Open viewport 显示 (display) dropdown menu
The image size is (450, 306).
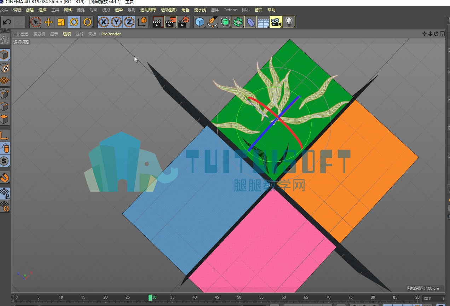(x=54, y=34)
